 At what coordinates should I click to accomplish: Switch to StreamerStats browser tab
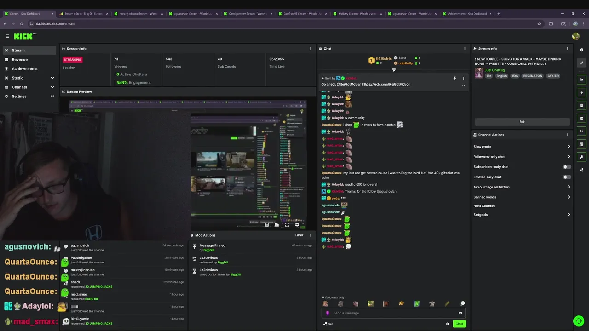(x=83, y=14)
